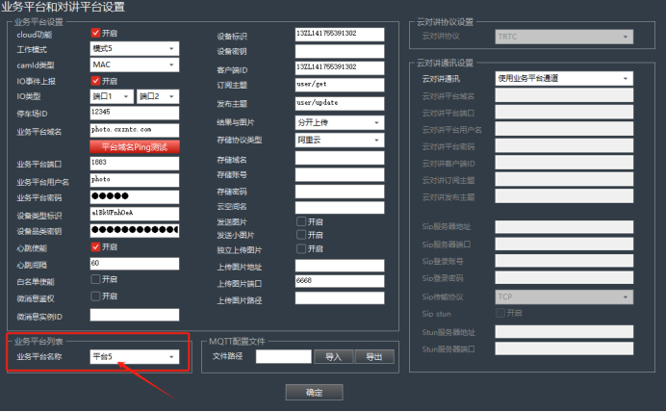Screen dimensions: 666x412
Task: Click the 设备类型标识 input field
Action: pyautogui.click(x=135, y=214)
